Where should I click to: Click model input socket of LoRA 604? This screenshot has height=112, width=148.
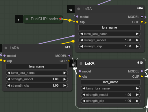(77, 16)
